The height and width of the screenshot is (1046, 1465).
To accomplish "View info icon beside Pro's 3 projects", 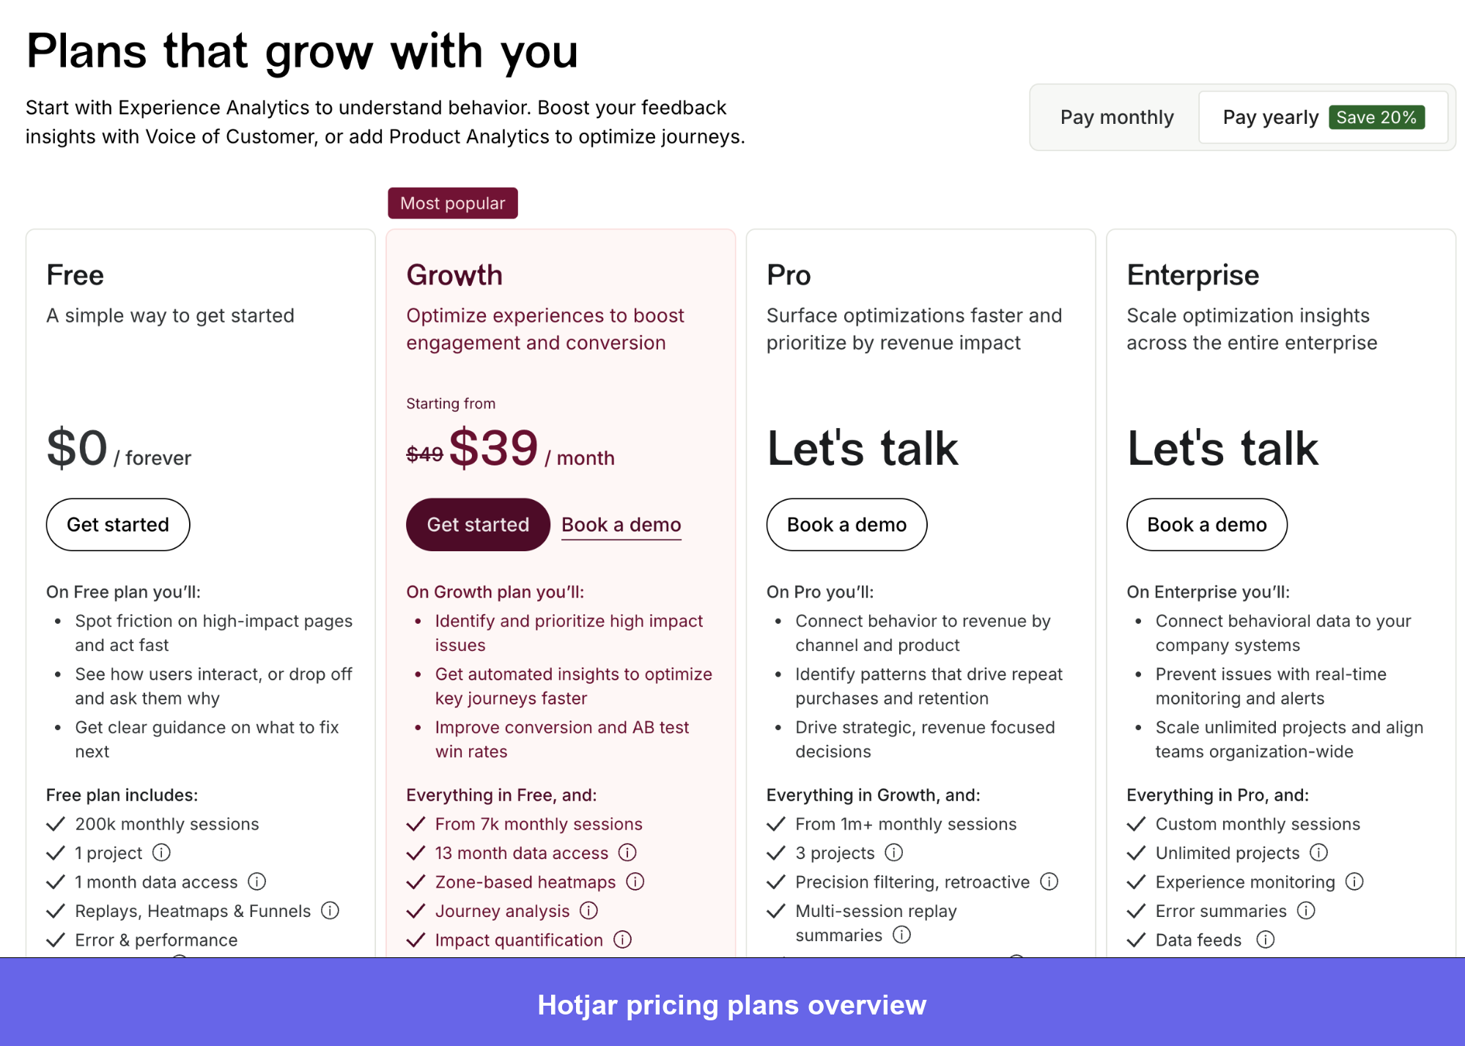I will coord(894,852).
